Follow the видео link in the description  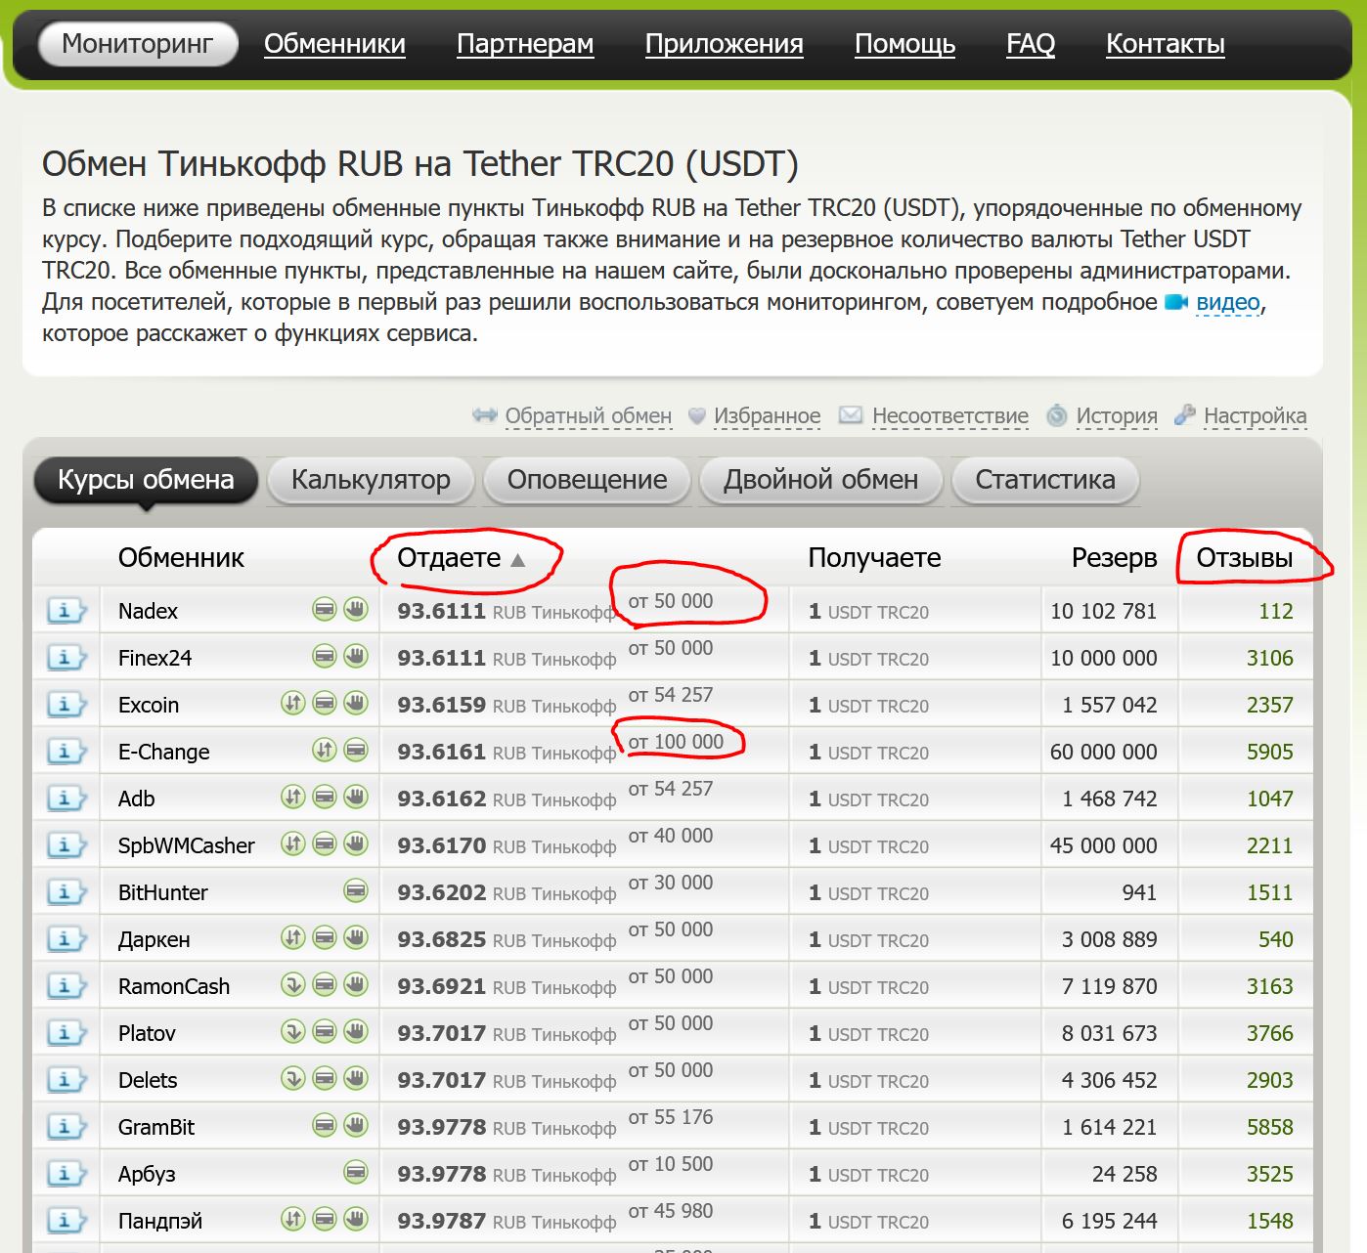tap(1228, 302)
